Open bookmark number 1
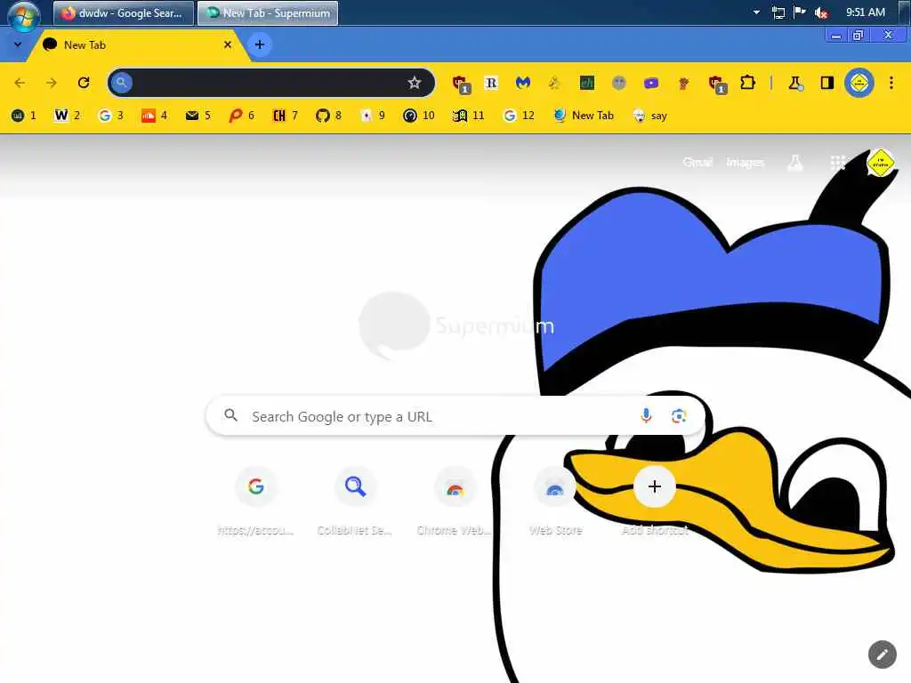 [24, 116]
